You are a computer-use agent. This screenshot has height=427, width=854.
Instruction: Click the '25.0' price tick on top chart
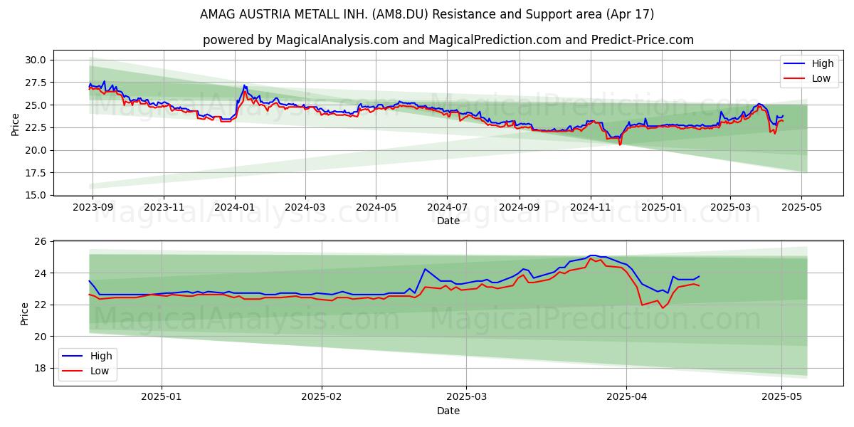pyautogui.click(x=37, y=105)
